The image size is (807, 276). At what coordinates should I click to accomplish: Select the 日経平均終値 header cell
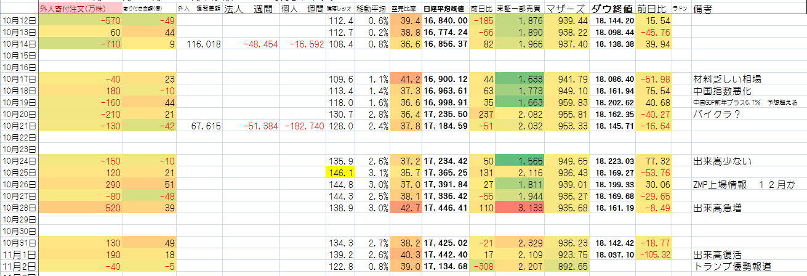pyautogui.click(x=445, y=9)
